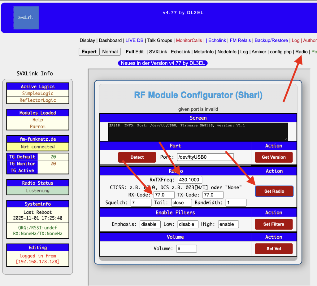The height and width of the screenshot is (286, 317).
Task: Click the Get Version button
Action: 274,157
